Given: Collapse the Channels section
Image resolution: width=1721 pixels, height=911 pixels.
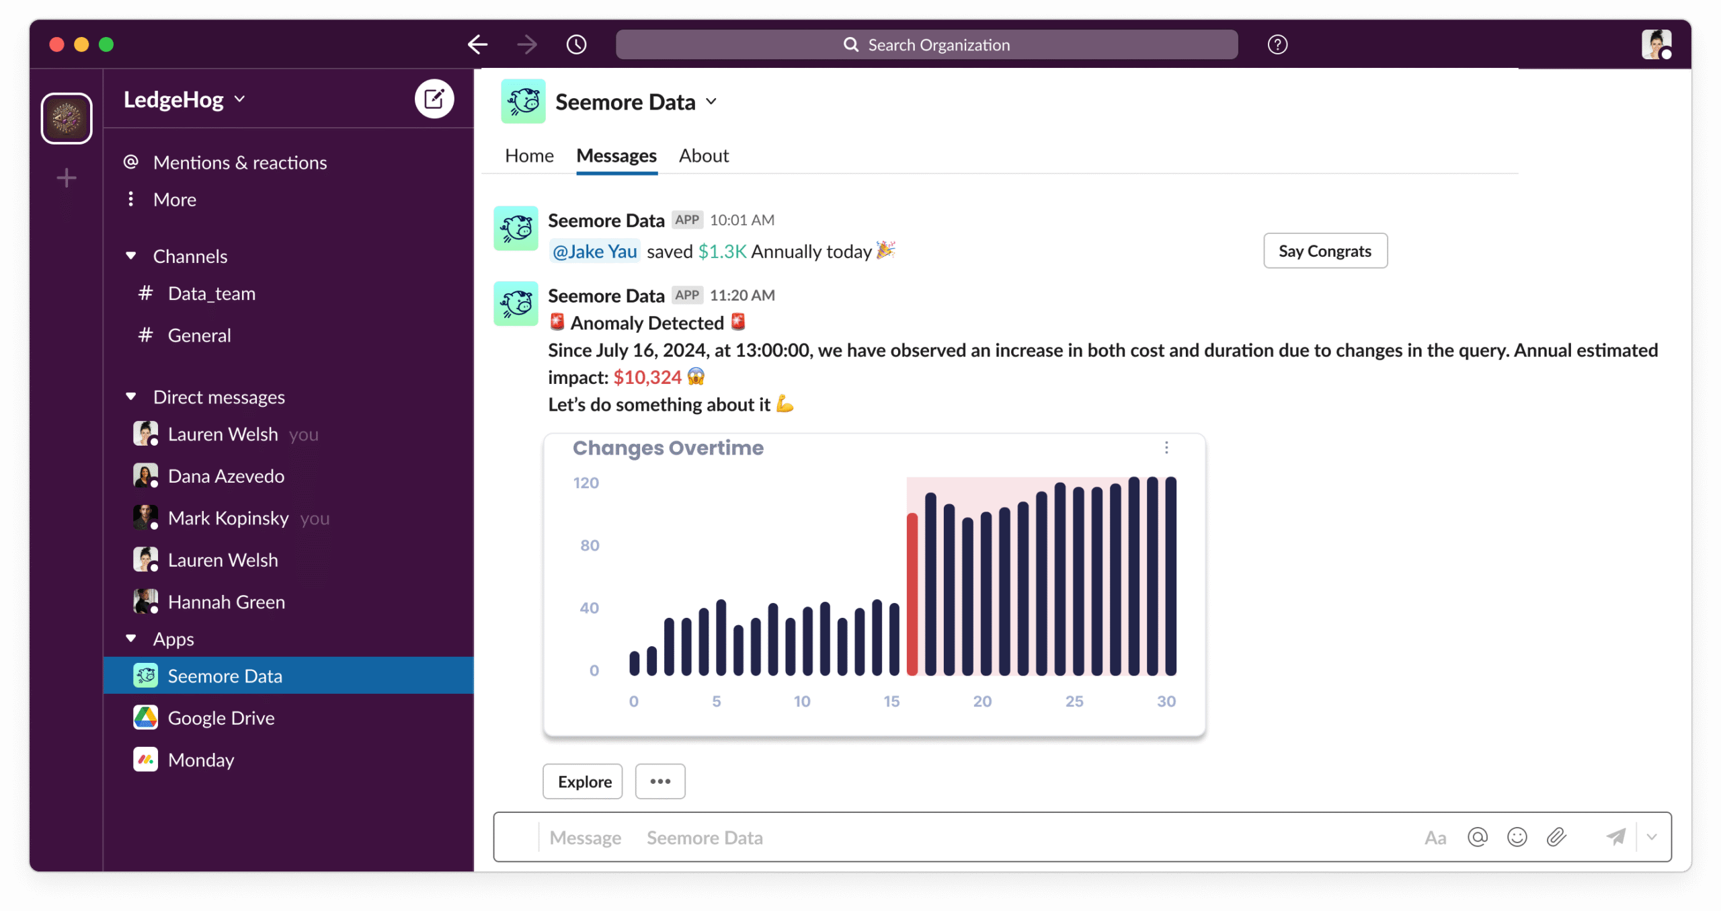Looking at the screenshot, I should point(131,256).
